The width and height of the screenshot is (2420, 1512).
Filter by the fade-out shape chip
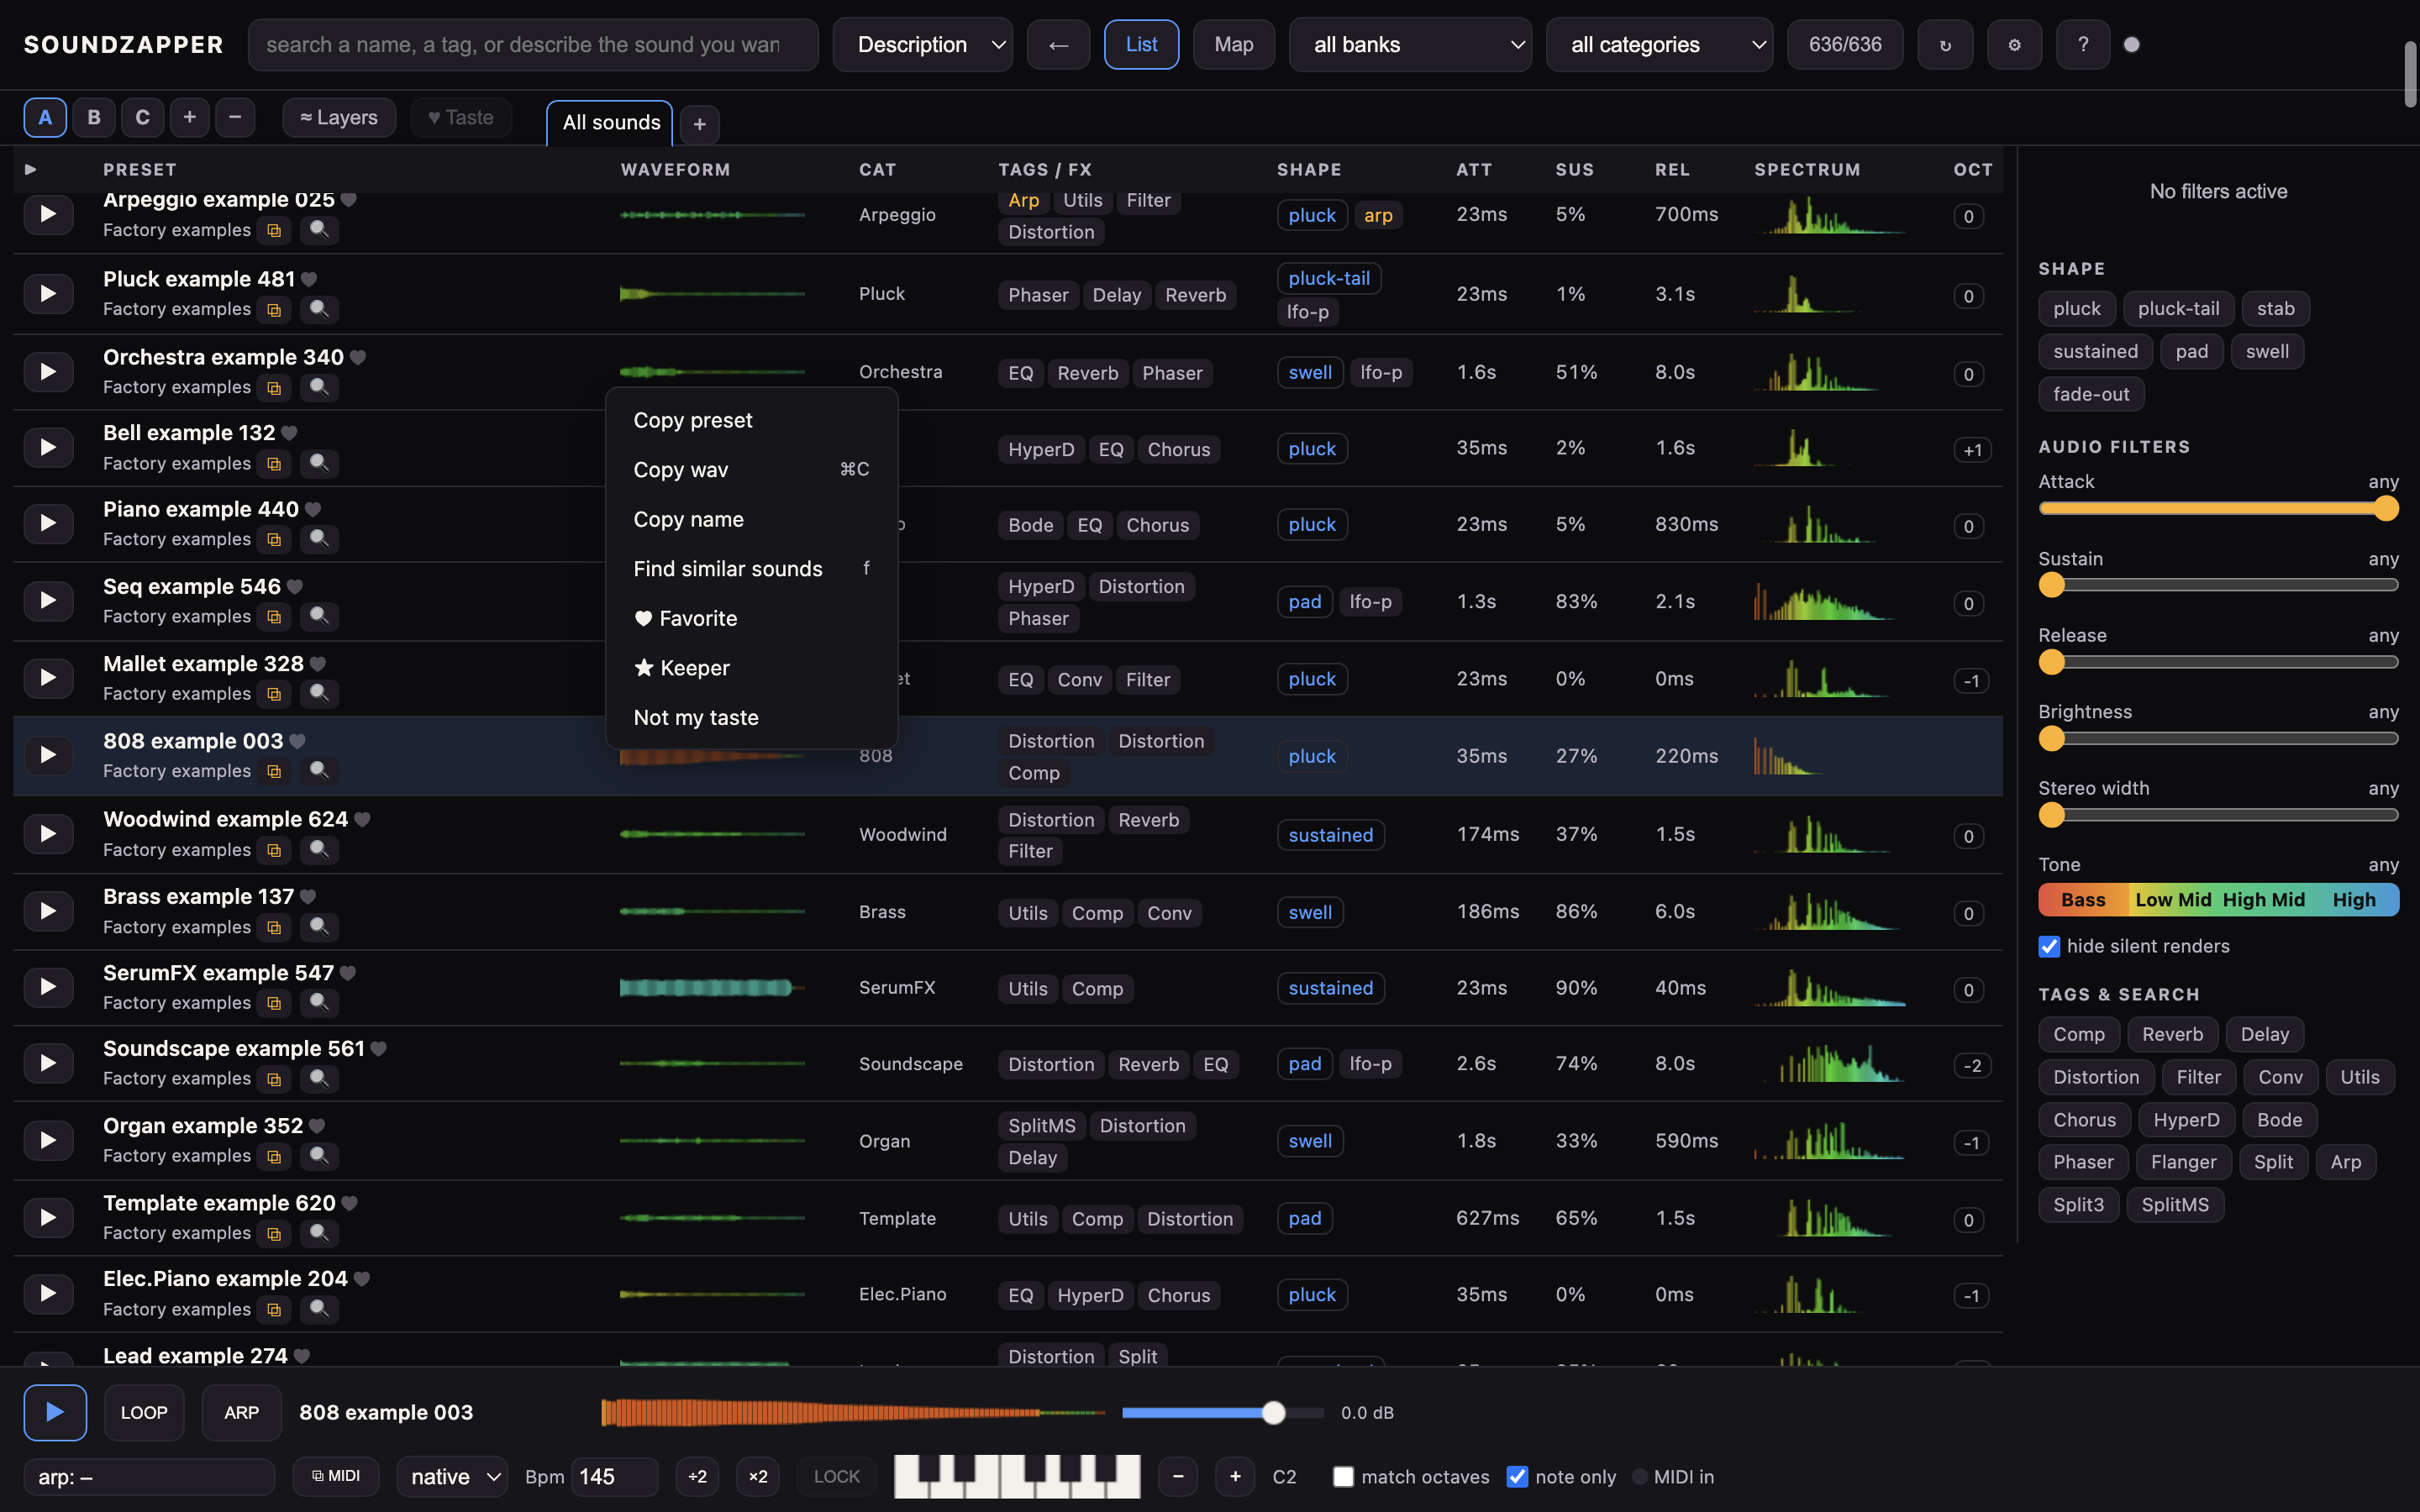click(2091, 395)
